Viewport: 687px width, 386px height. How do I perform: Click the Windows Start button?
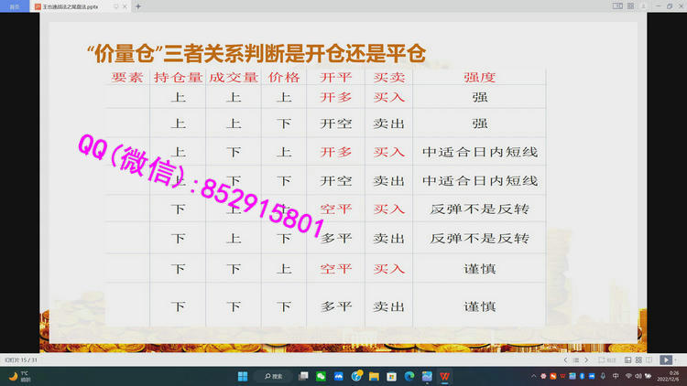tap(243, 376)
